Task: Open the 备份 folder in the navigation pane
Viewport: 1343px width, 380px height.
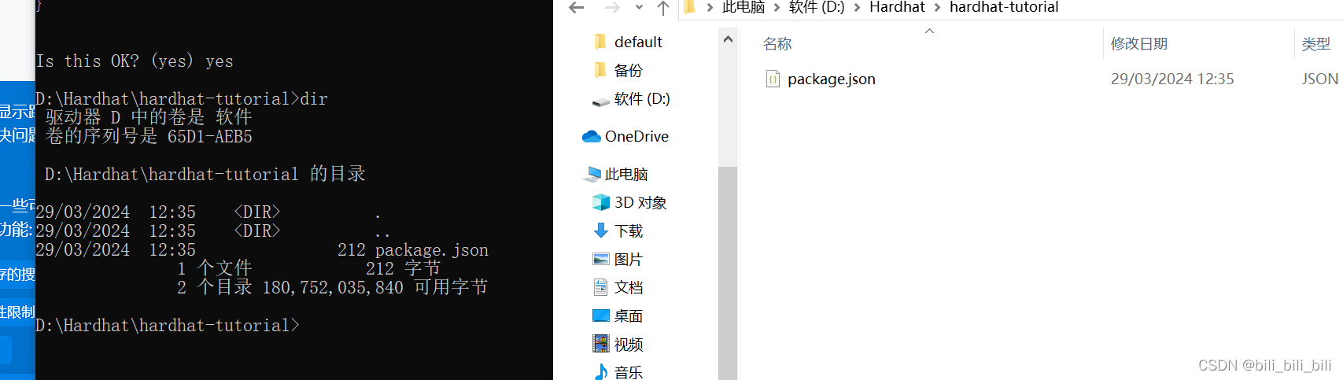Action: click(629, 70)
